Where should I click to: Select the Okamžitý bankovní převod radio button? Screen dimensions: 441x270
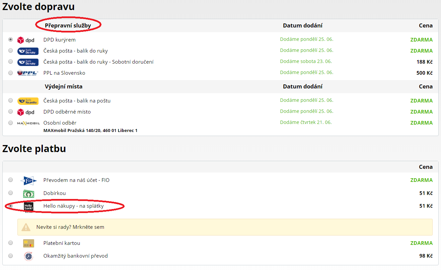coord(11,256)
